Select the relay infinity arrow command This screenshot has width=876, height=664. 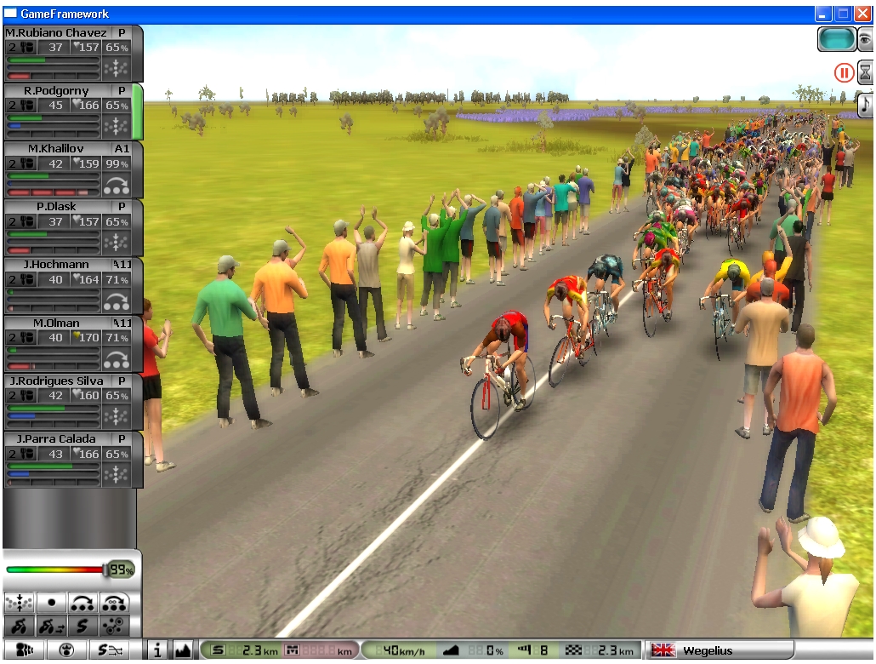click(115, 603)
